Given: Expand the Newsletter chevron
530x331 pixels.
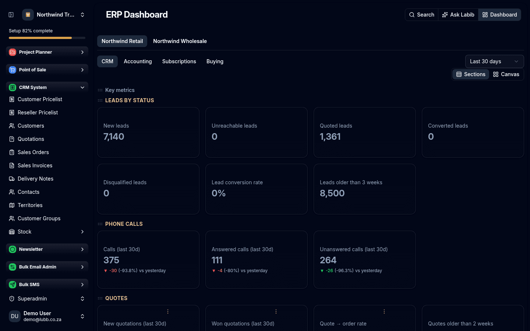Looking at the screenshot, I should [x=82, y=249].
